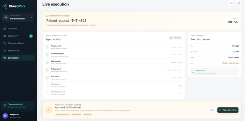Click the Policy agent check icon
245x121 pixels.
[47, 70]
